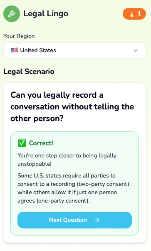The height and width of the screenshot is (251, 151).
Task: Click the Legal Scenario heading
Action: [29, 71]
